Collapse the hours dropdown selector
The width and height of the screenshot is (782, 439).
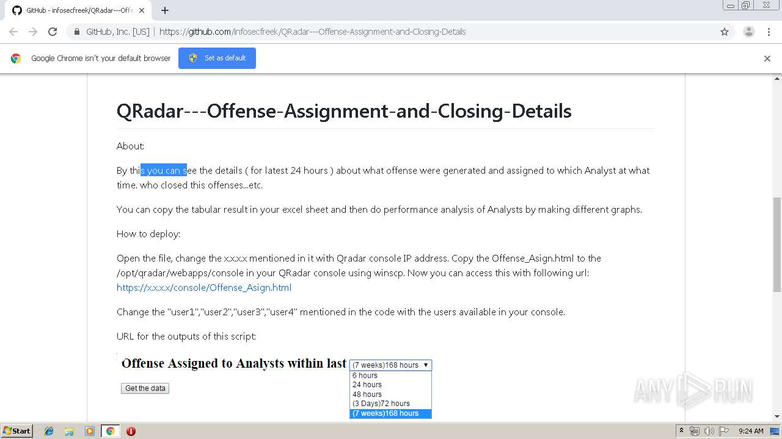point(390,365)
